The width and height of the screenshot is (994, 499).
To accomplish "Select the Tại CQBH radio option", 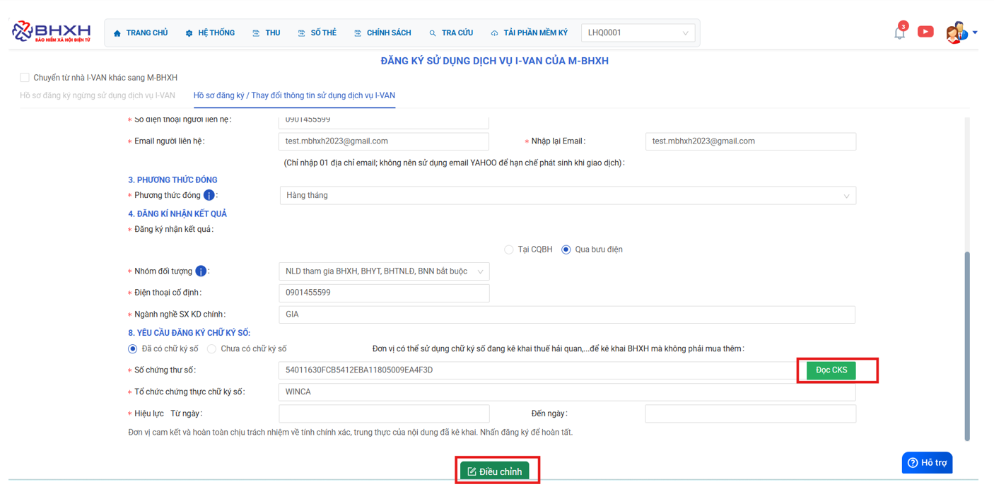I will point(509,249).
